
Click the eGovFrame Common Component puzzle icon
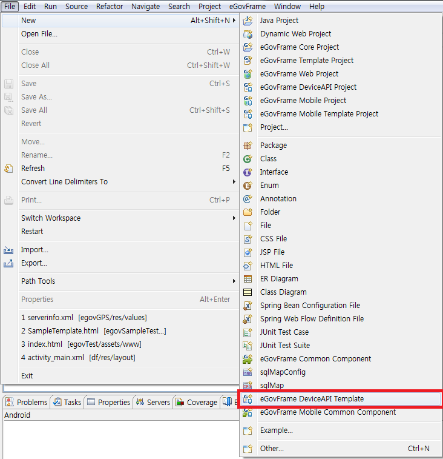coord(248,359)
